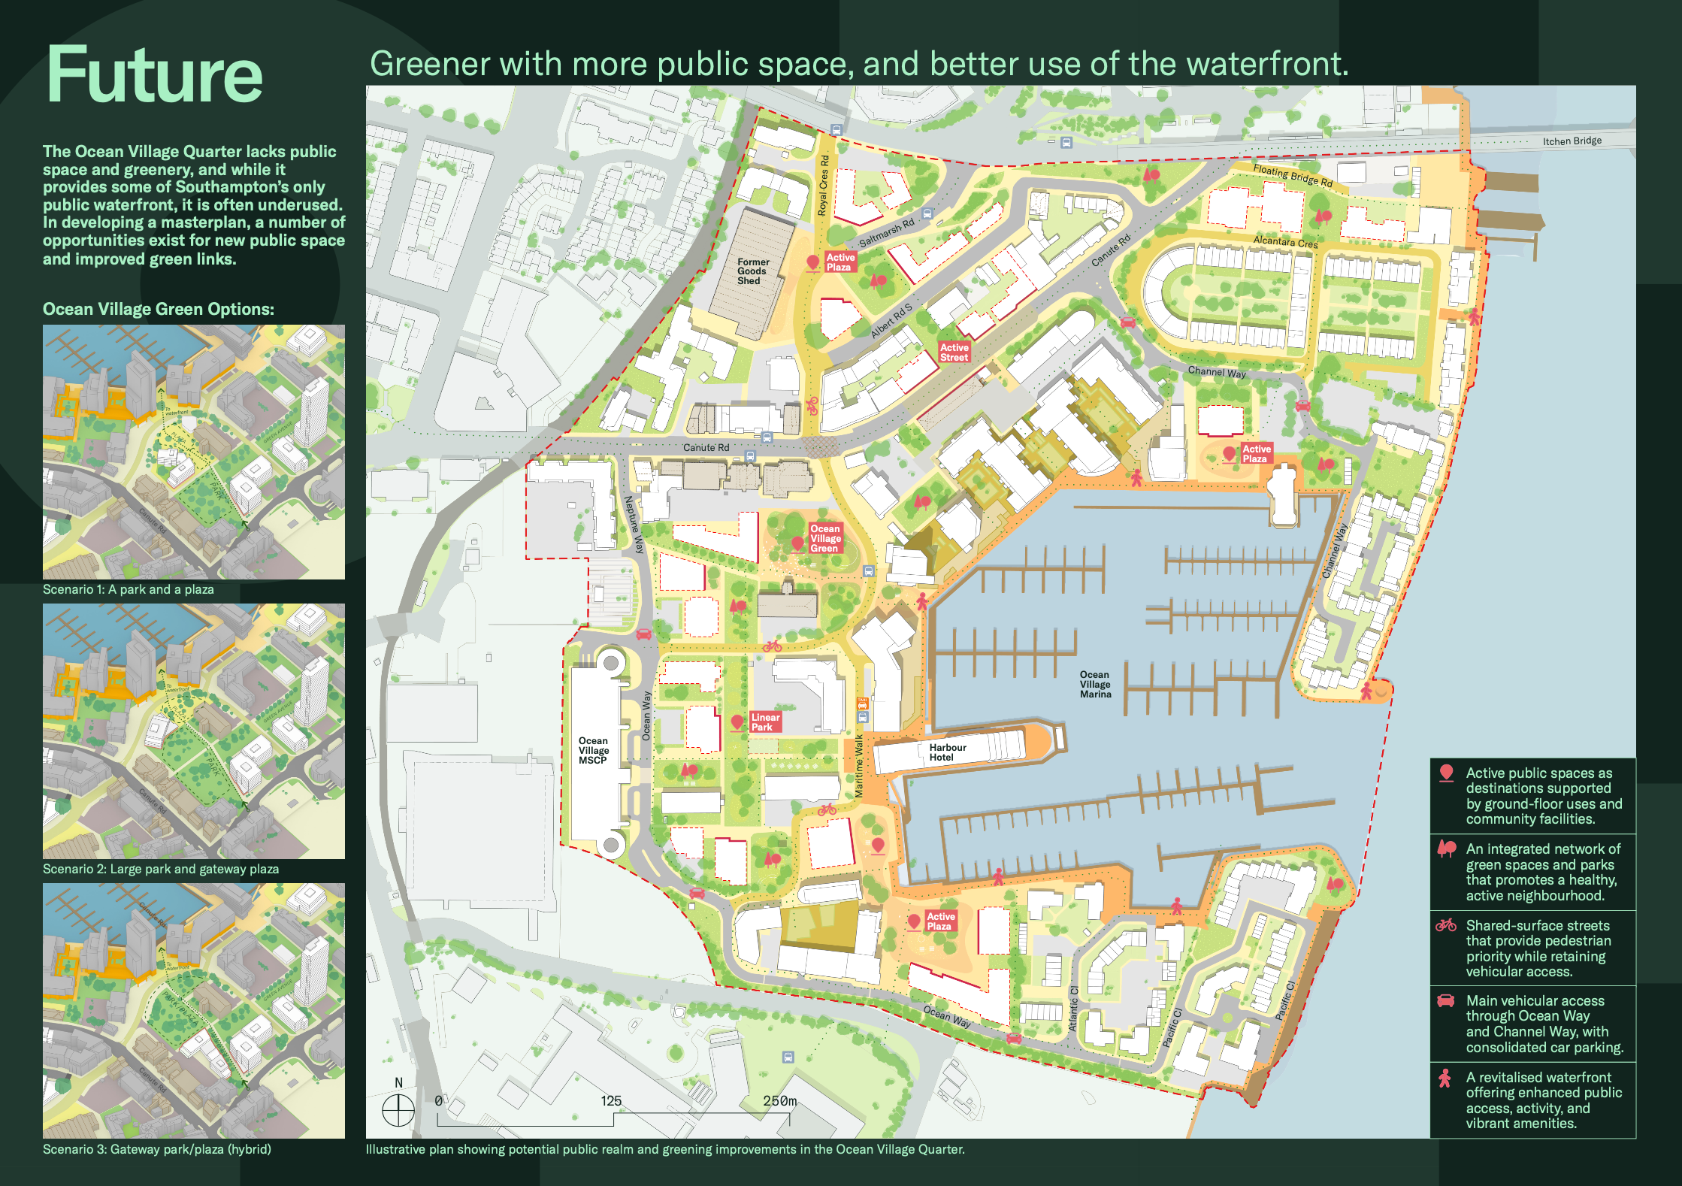Open the Scenario 1 park and plaza thumbnail
Viewport: 1682px width, 1186px height.
(194, 452)
